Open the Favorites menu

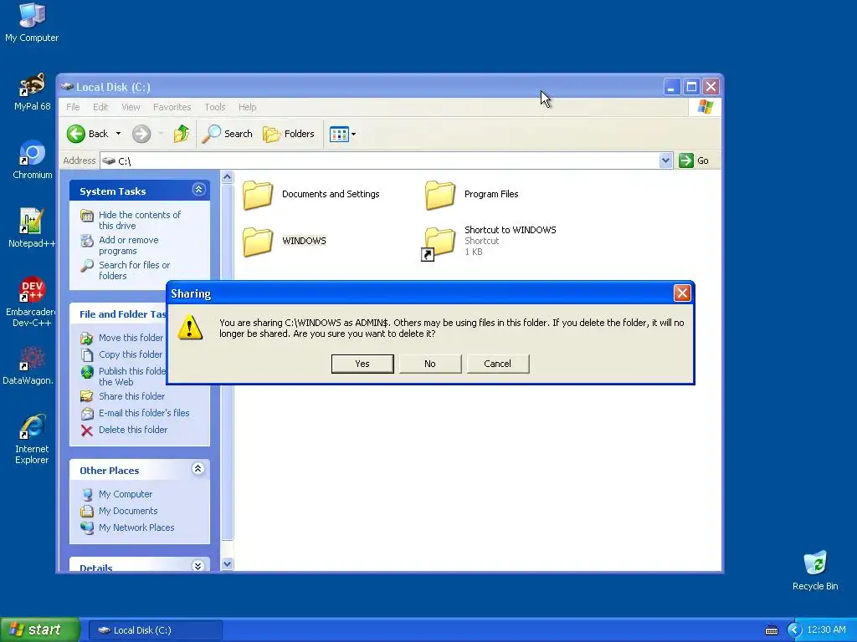(x=172, y=107)
